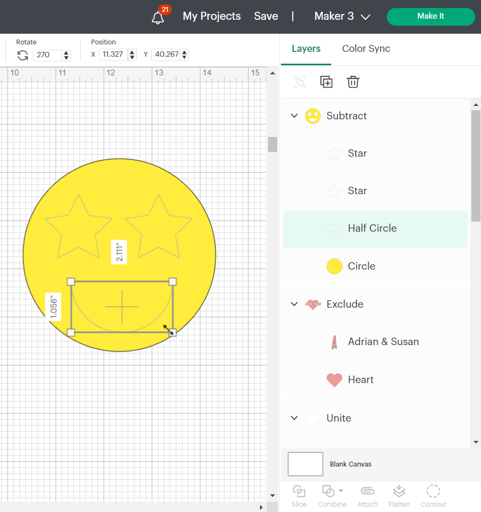Screen dimensions: 481x512
Task: Click the Contour tool icon
Action: (433, 492)
